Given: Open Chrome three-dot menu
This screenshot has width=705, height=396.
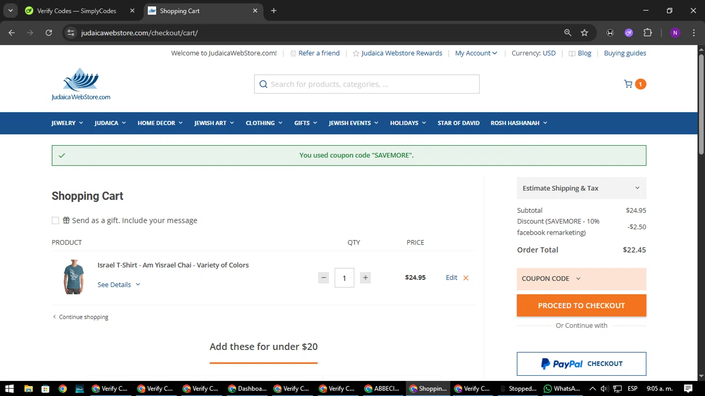Looking at the screenshot, I should 694,33.
